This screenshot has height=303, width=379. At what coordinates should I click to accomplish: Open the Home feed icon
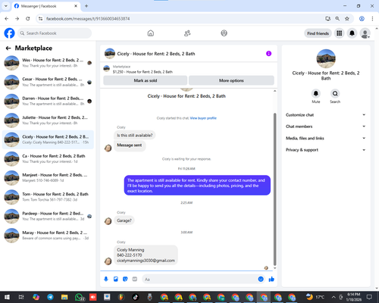click(151, 33)
